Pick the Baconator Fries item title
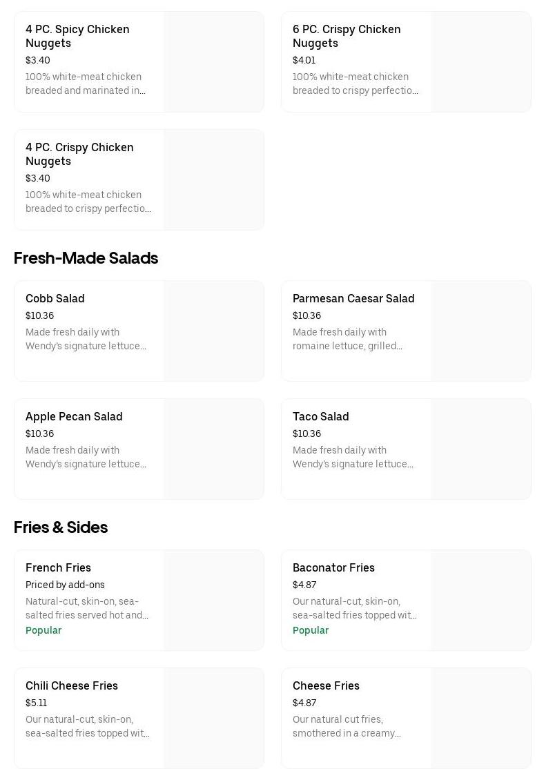555x769 pixels. point(333,567)
